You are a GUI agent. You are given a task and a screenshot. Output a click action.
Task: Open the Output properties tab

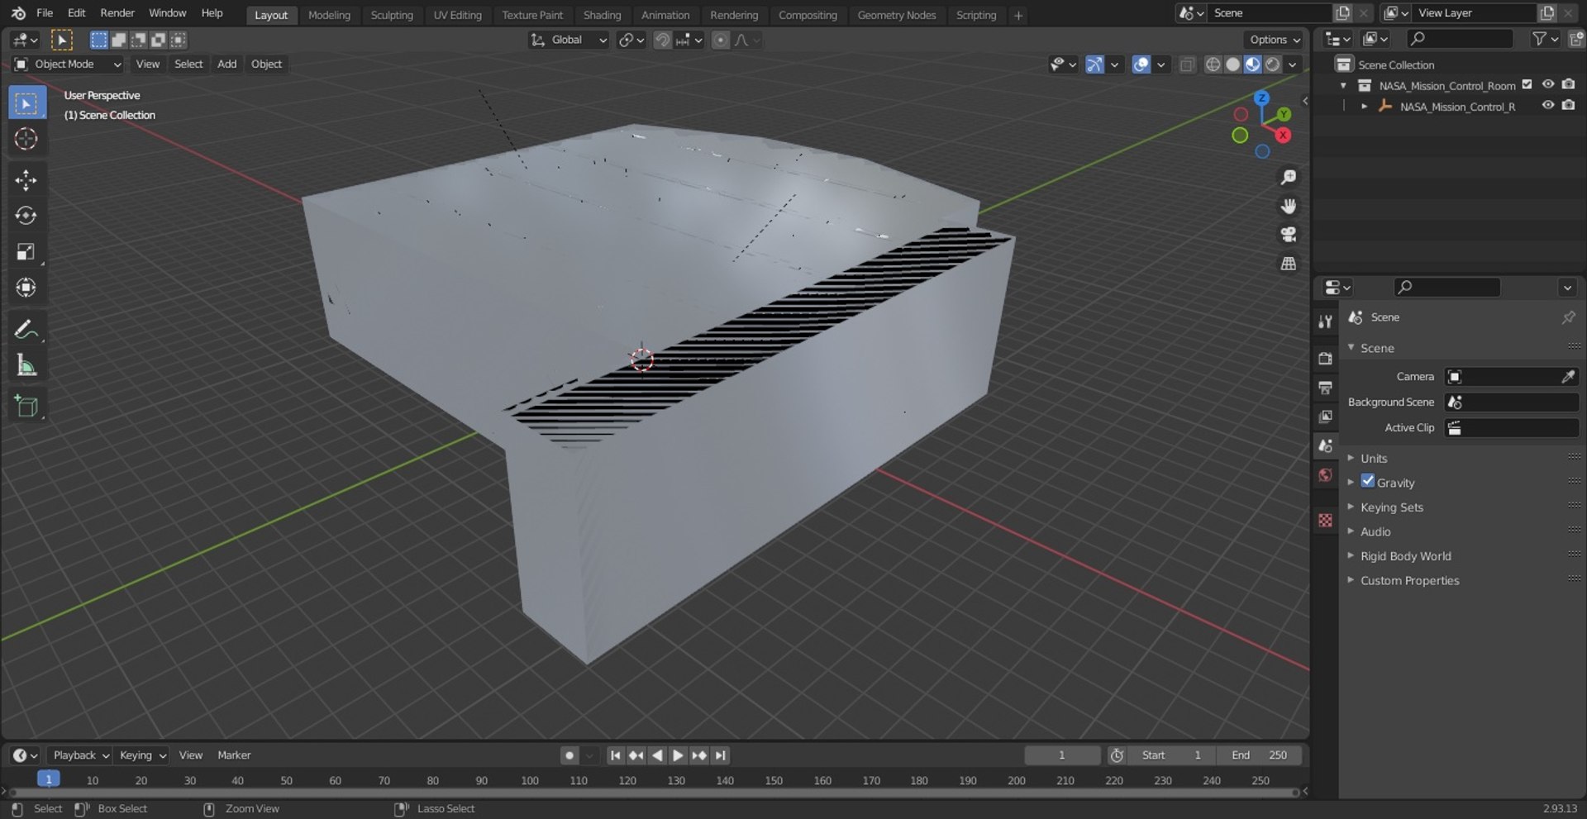point(1326,388)
